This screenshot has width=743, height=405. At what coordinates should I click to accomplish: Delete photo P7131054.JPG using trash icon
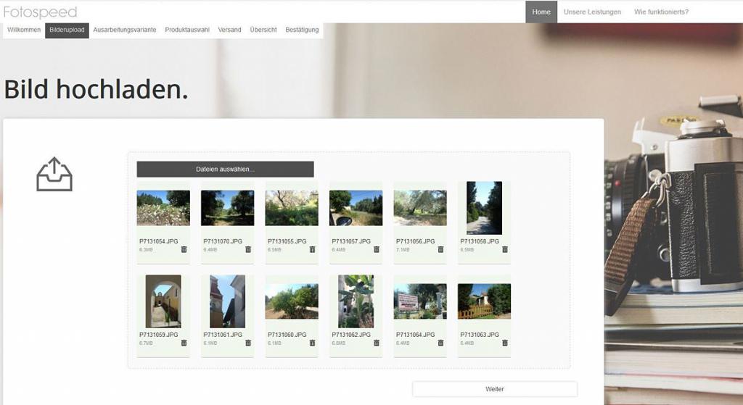click(x=184, y=249)
